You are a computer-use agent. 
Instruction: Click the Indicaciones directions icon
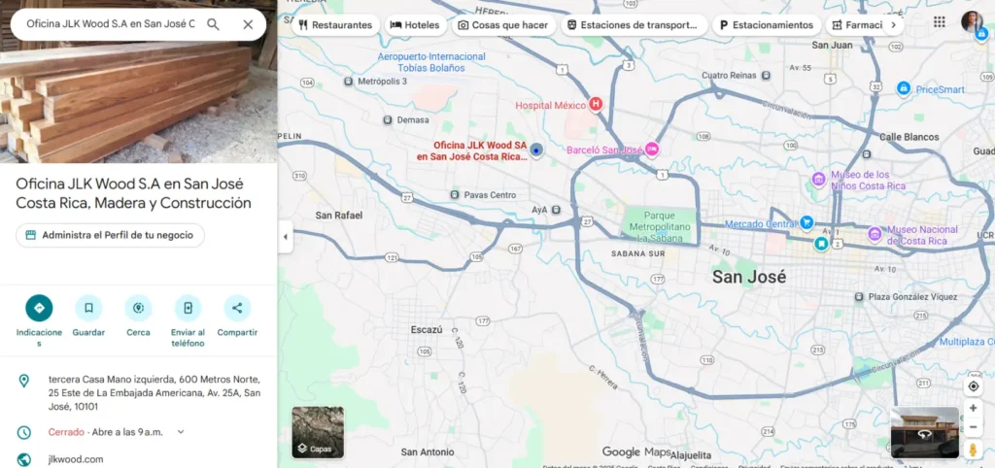39,308
